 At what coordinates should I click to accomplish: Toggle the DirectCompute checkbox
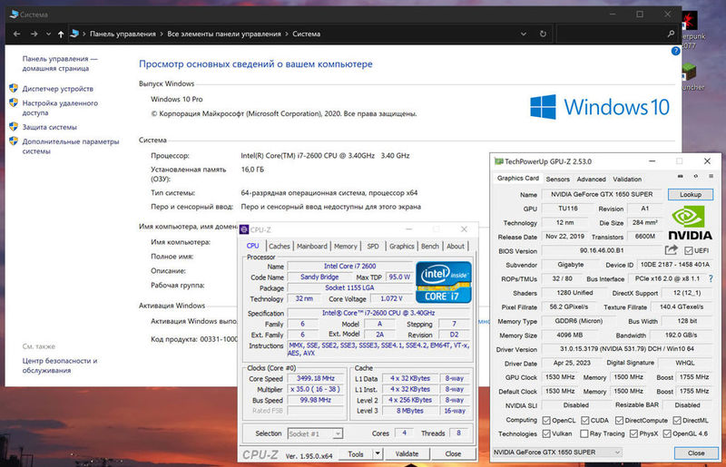click(619, 420)
